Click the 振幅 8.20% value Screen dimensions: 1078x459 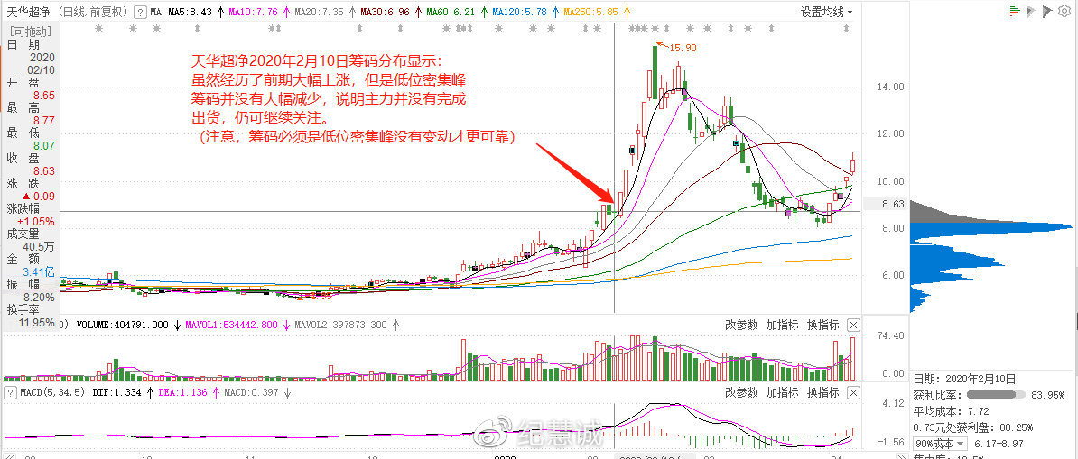click(39, 298)
